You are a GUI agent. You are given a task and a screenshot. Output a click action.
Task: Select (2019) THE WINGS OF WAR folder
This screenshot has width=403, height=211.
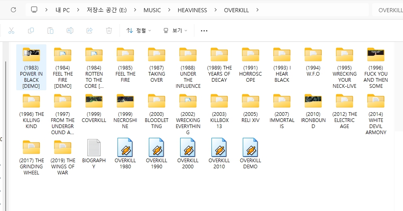click(63, 157)
